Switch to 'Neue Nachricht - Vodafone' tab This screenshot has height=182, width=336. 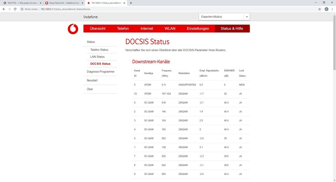click(64, 3)
